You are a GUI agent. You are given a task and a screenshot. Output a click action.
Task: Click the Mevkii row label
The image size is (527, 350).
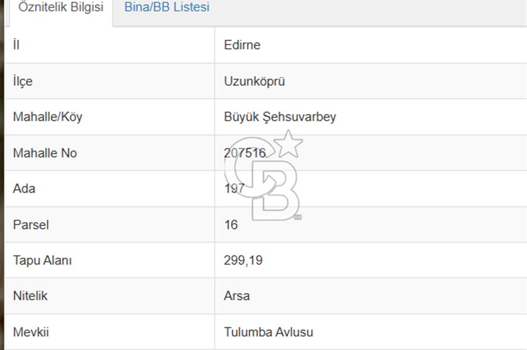(x=31, y=332)
